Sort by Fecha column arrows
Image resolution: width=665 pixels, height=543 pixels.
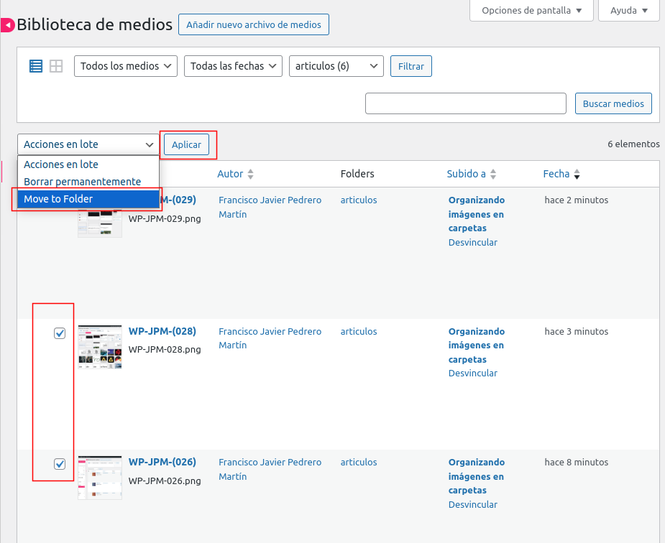point(577,174)
